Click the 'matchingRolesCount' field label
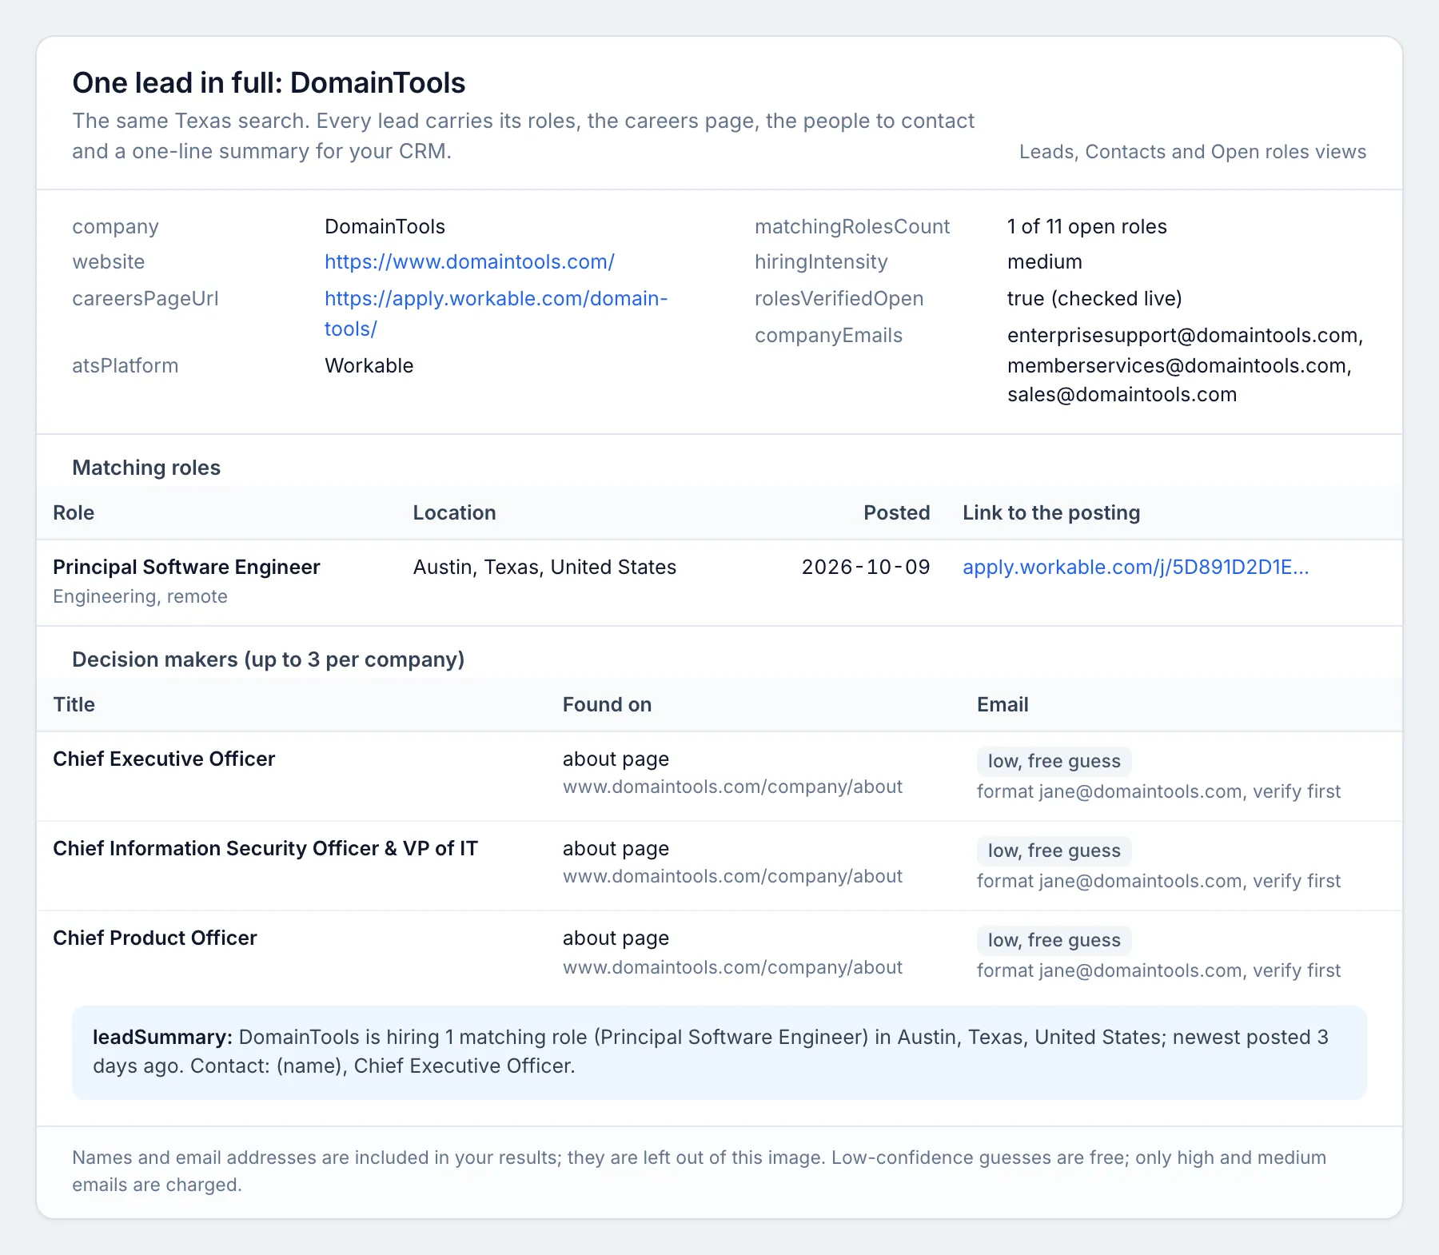 tap(852, 227)
